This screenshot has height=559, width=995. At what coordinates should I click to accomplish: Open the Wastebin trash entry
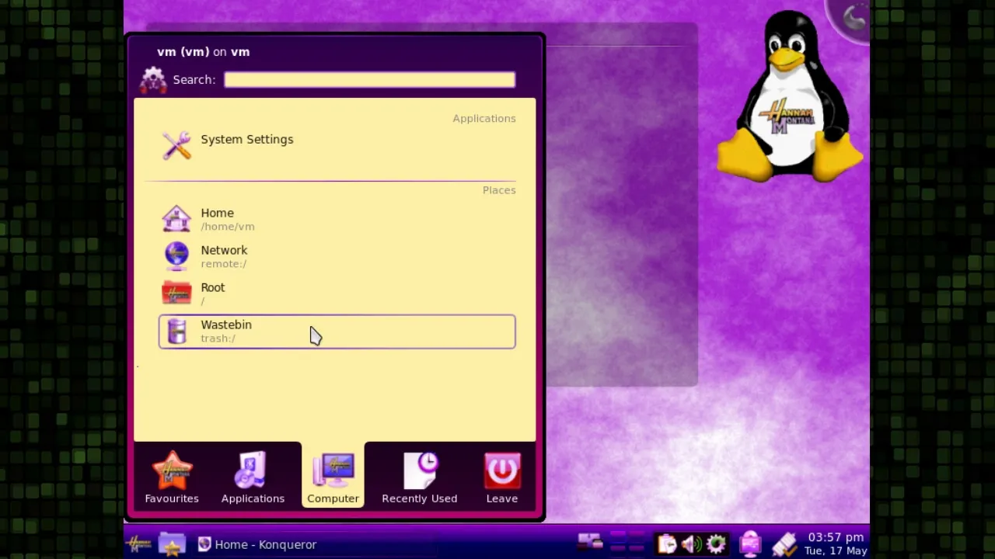point(337,332)
